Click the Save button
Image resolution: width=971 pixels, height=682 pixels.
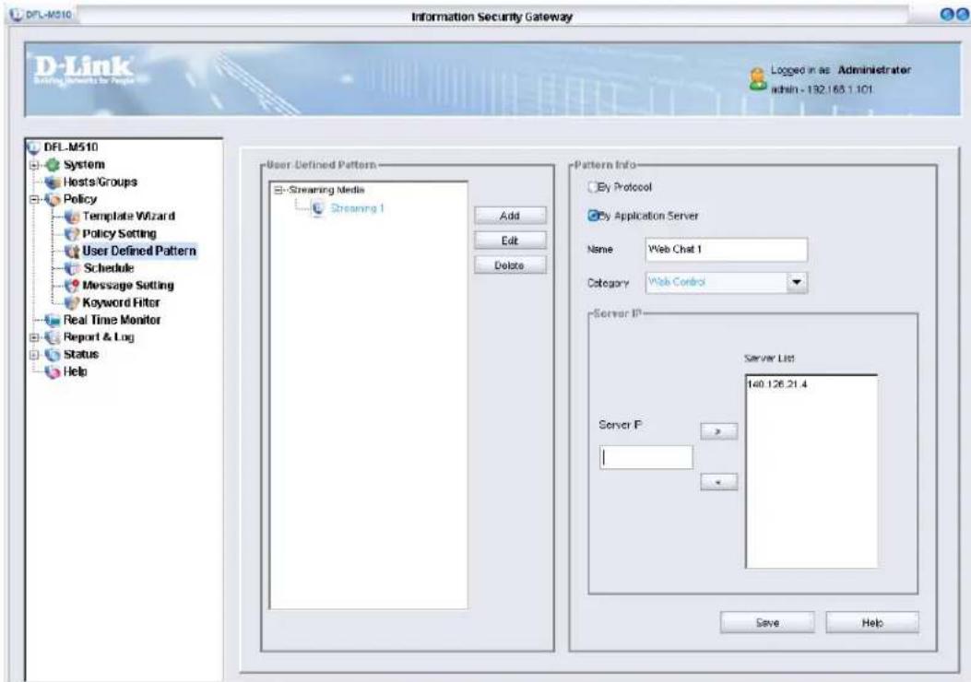767,623
